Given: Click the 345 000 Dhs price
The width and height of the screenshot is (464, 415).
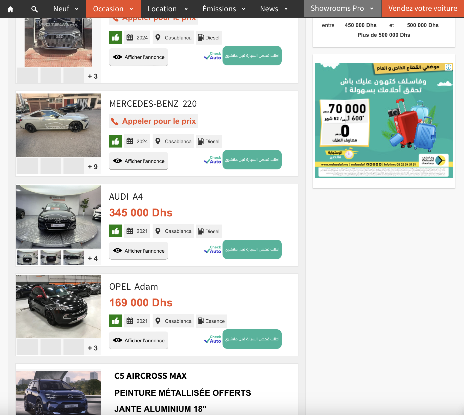Looking at the screenshot, I should (141, 213).
